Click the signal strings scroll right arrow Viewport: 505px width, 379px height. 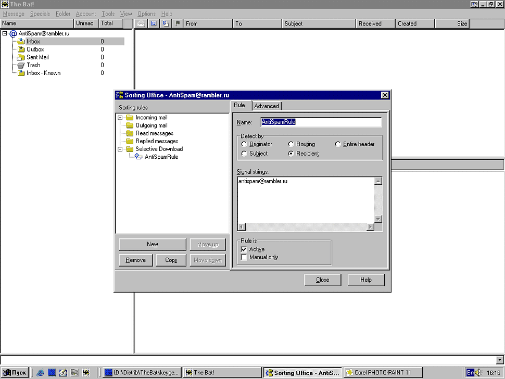click(x=370, y=226)
